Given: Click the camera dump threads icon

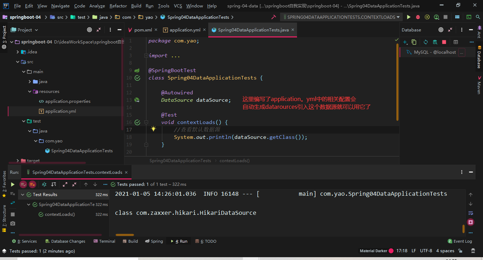Looking at the screenshot, I should (13, 223).
